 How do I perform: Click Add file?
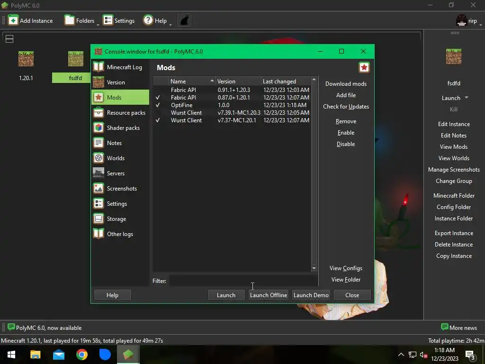pos(346,95)
